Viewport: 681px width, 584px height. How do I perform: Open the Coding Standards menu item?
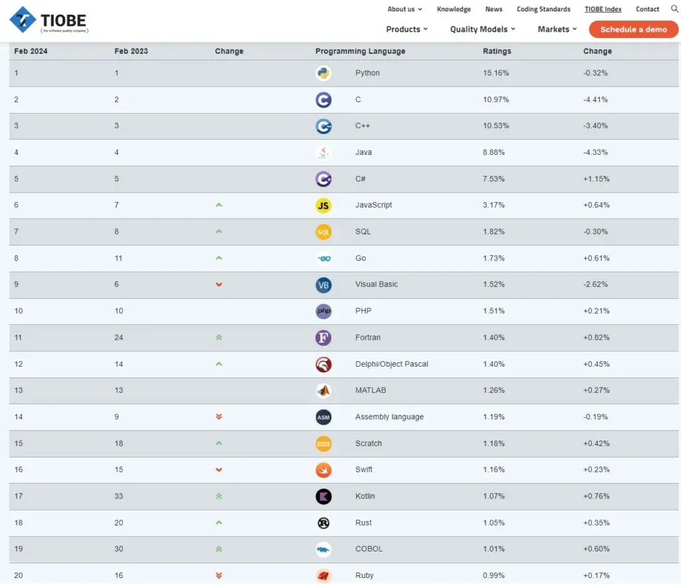(543, 9)
